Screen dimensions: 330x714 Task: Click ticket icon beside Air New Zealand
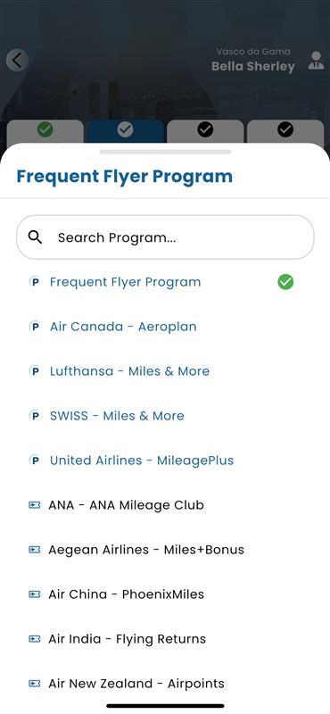(34, 684)
